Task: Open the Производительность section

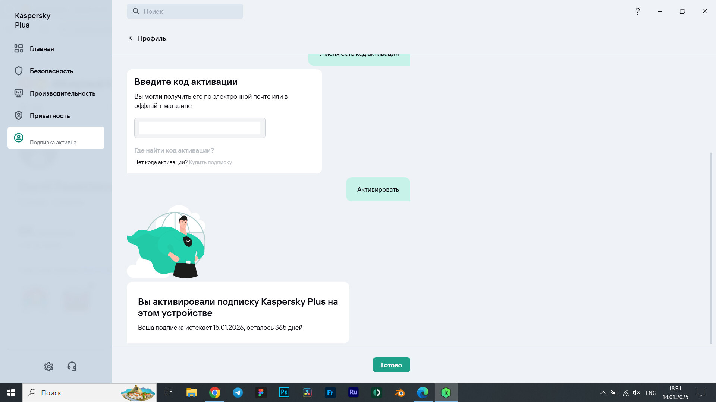Action: (x=63, y=93)
